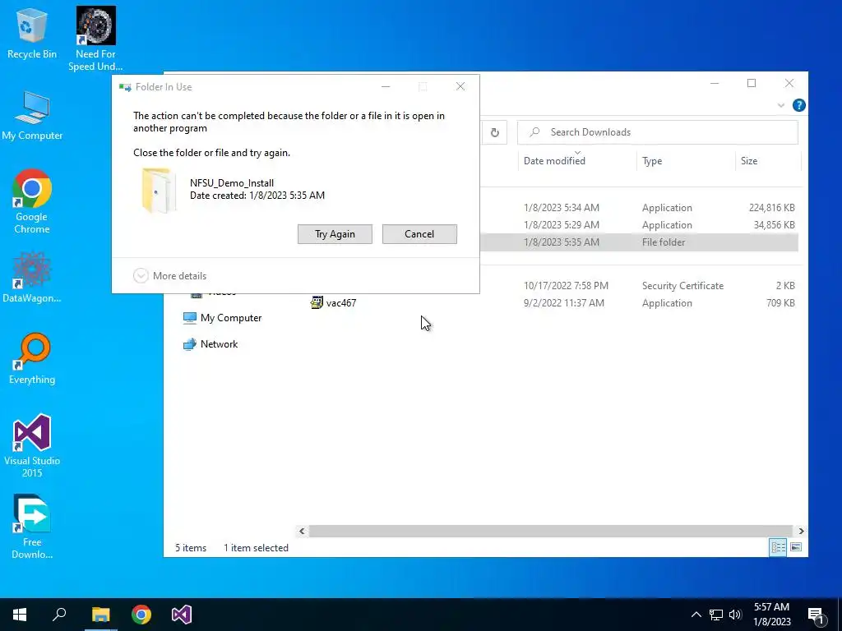Close the Folder In Use dialog
842x631 pixels.
(x=460, y=86)
